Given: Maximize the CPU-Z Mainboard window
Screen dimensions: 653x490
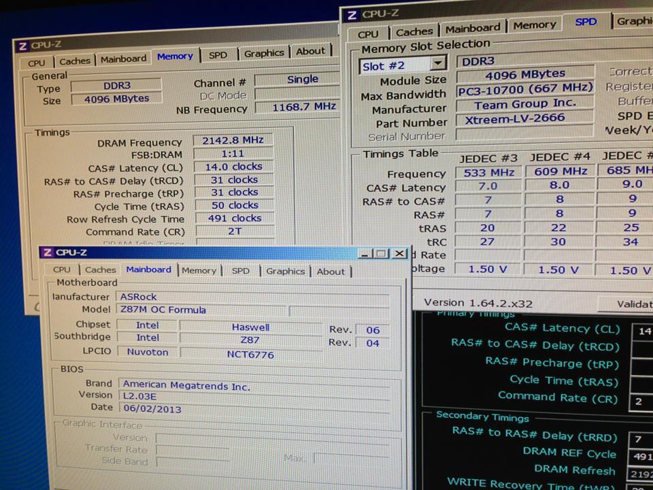Looking at the screenshot, I should click(382, 254).
